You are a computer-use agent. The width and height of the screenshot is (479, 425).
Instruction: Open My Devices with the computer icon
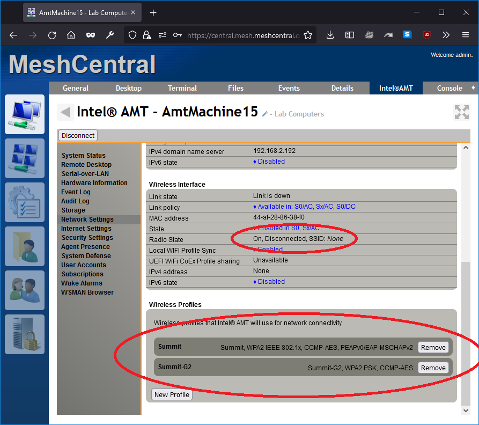coord(25,114)
